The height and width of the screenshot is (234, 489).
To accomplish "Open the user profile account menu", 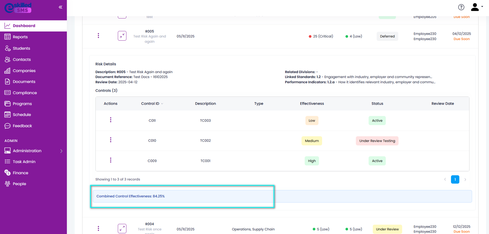I will coord(476,7).
